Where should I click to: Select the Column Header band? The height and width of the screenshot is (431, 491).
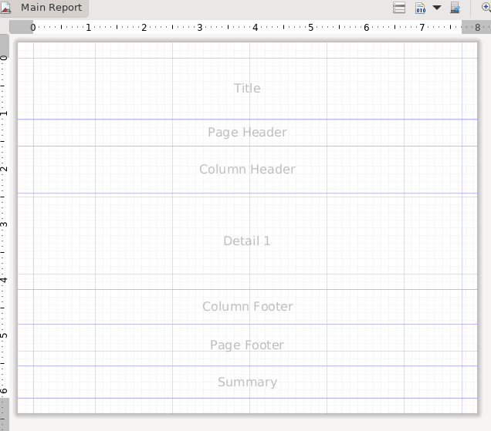coord(247,169)
